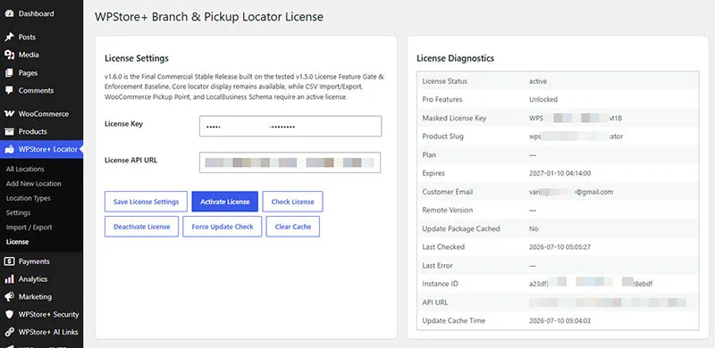The width and height of the screenshot is (715, 348).
Task: Select WPStore+ Locator menu item
Action: point(41,149)
